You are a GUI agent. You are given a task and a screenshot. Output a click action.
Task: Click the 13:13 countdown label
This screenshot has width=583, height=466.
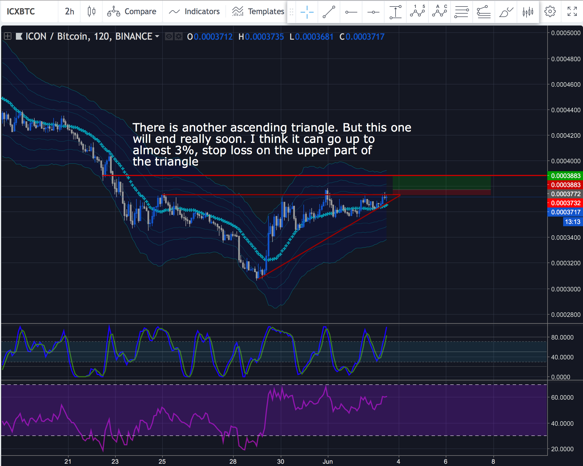tap(573, 222)
